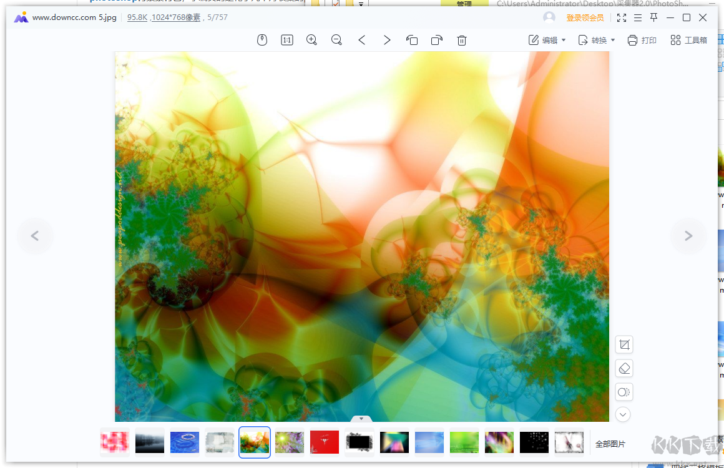Select the green-purple floral thumbnail
724x468 pixels.
pos(290,442)
